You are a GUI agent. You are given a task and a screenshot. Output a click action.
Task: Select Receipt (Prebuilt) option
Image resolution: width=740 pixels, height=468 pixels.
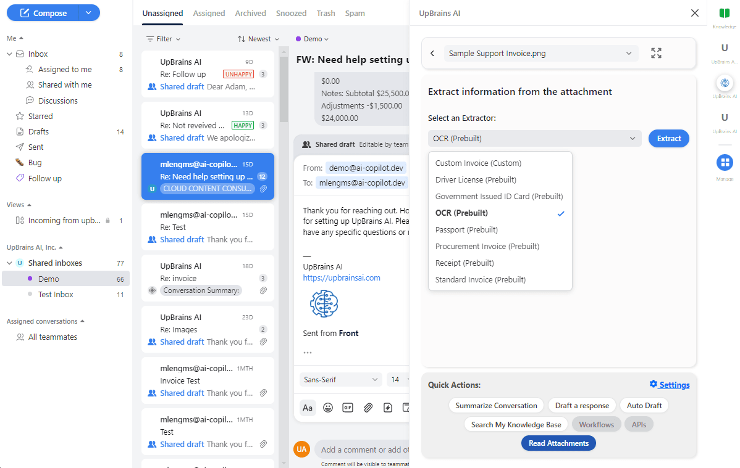pyautogui.click(x=500, y=263)
